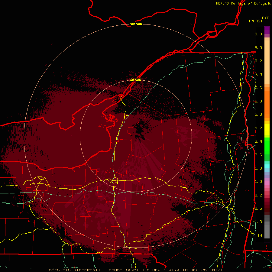272x272 pixels.
Task: Pick the yellow segment of the color bar
Action: coord(267,129)
